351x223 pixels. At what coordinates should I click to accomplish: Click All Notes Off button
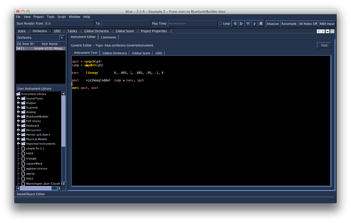pyautogui.click(x=308, y=24)
